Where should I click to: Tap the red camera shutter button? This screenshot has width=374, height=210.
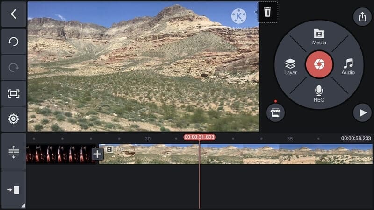pyautogui.click(x=319, y=64)
